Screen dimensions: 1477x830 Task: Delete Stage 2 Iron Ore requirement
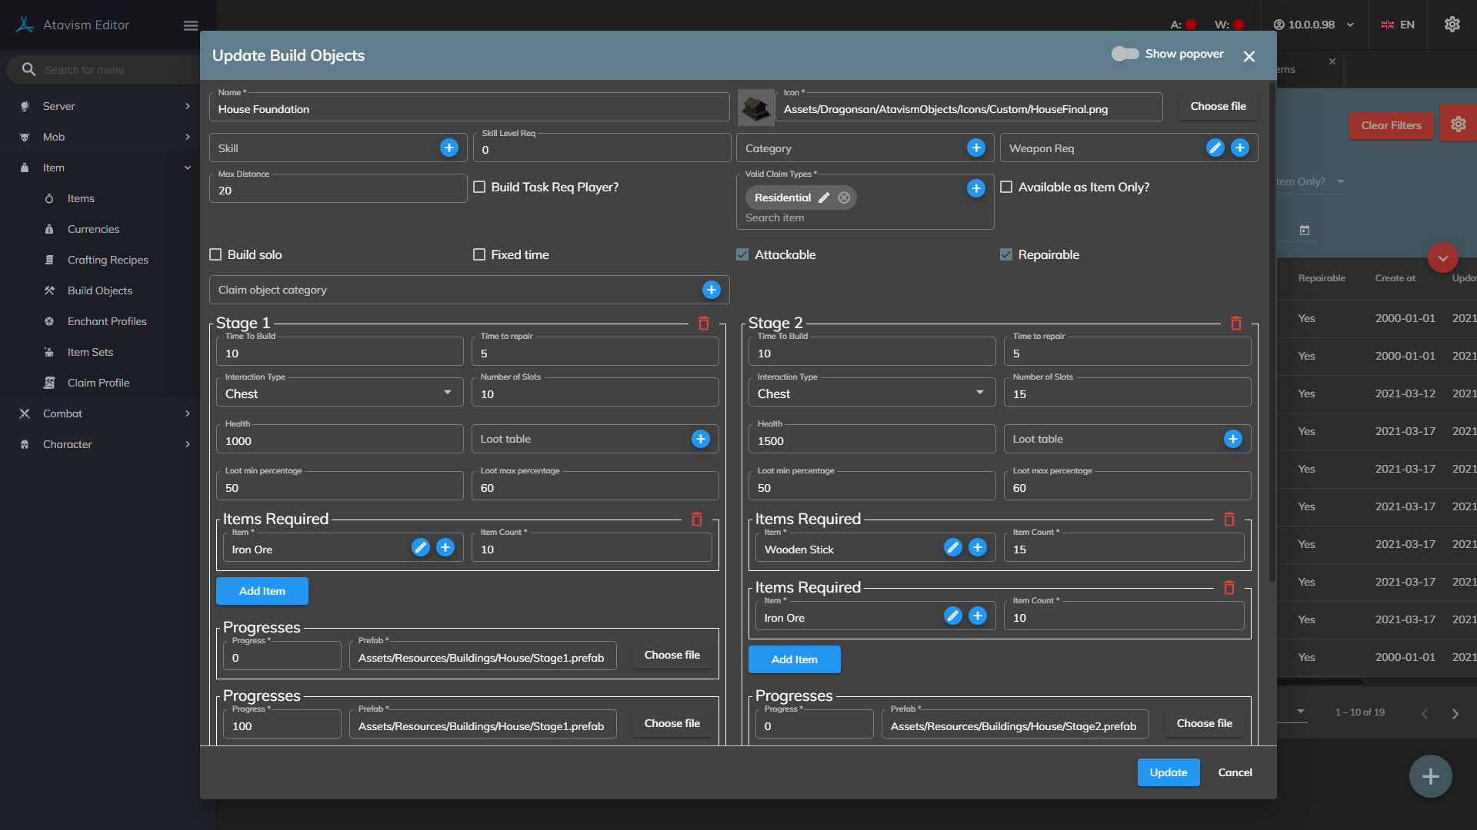click(x=1229, y=588)
